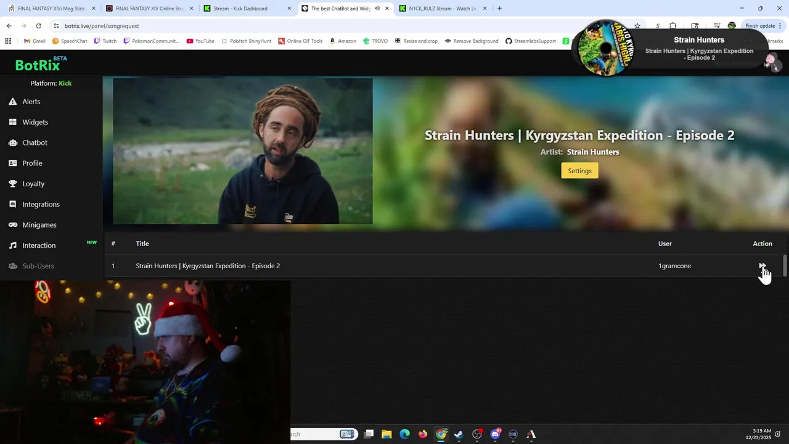Open the Extensions puzzle icon

(x=673, y=26)
